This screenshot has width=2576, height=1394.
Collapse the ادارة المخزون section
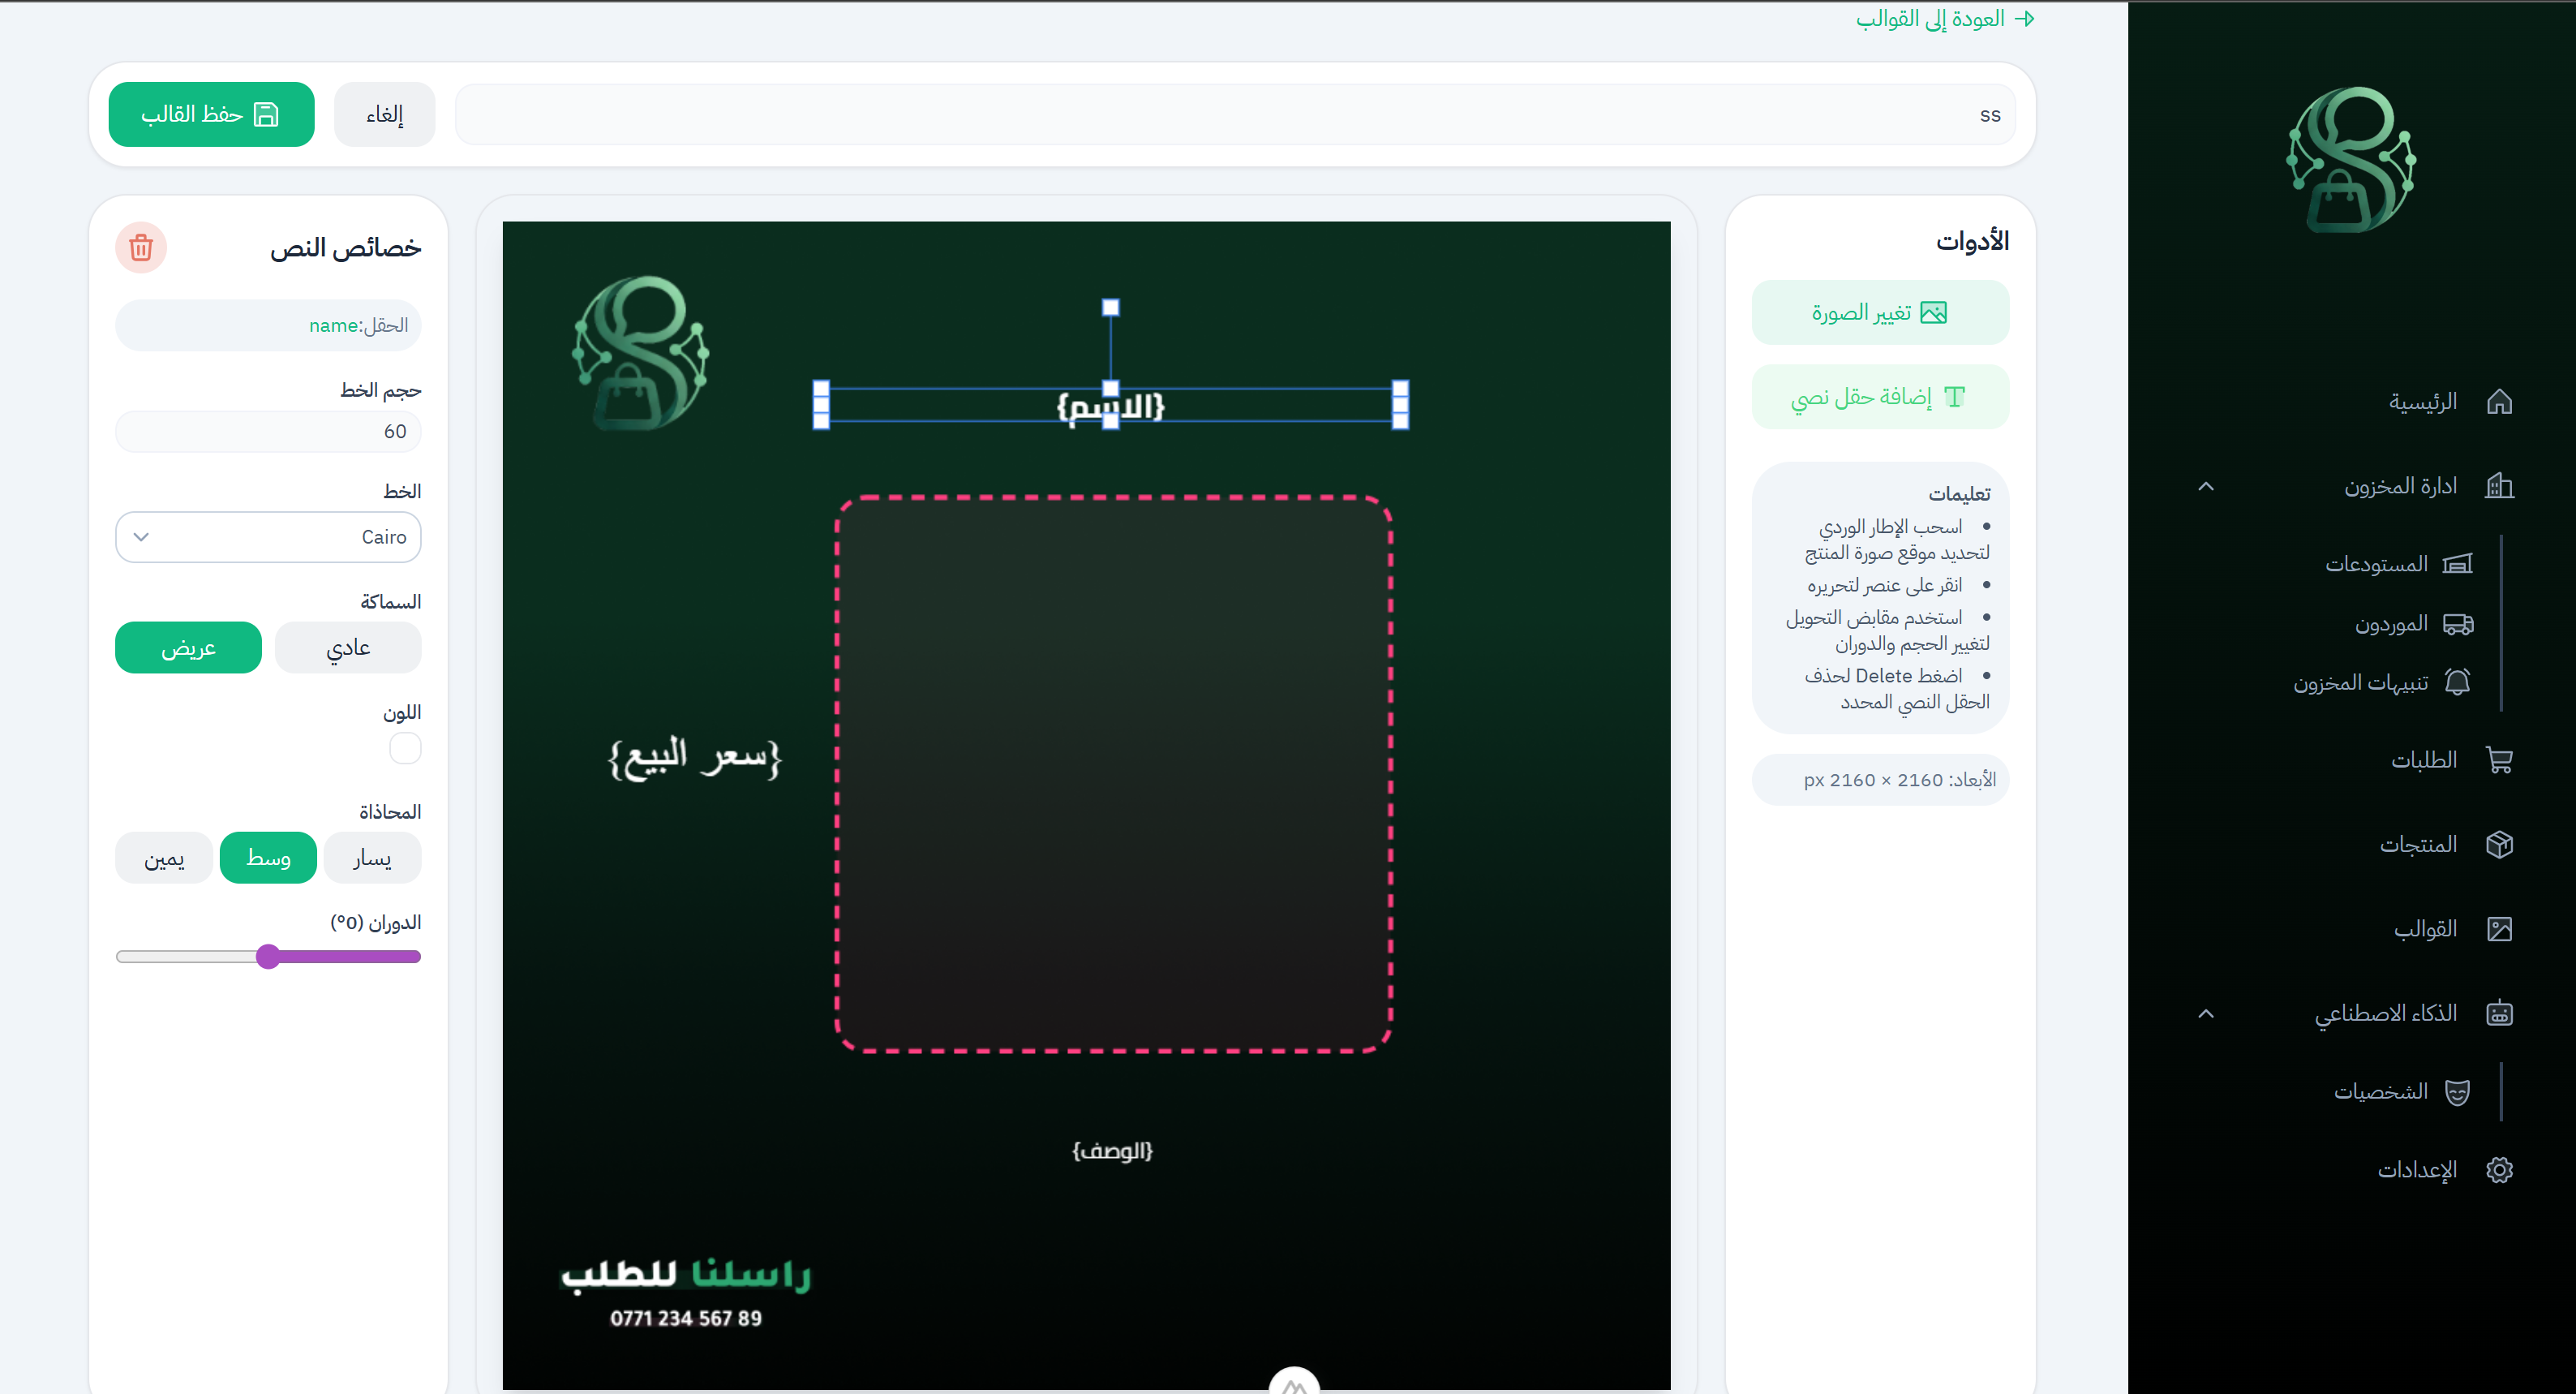2205,486
